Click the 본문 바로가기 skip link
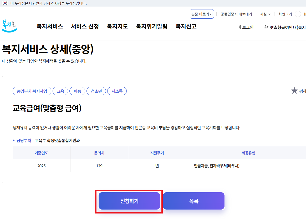 (202, 14)
